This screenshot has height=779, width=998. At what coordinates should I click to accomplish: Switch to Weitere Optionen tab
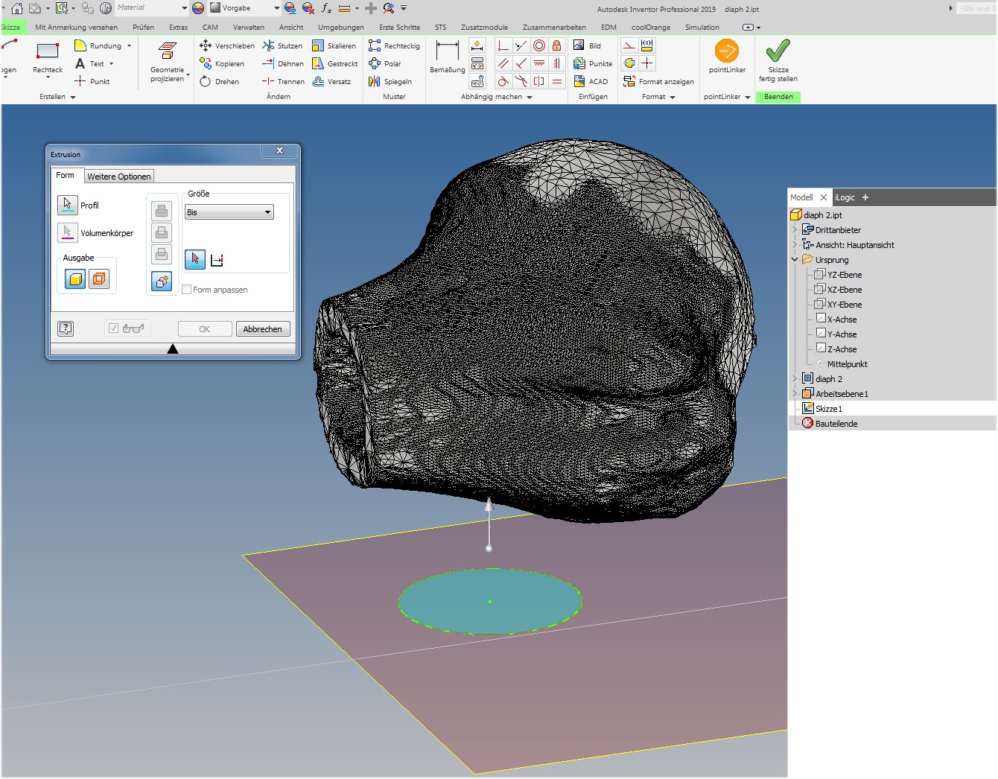click(119, 177)
